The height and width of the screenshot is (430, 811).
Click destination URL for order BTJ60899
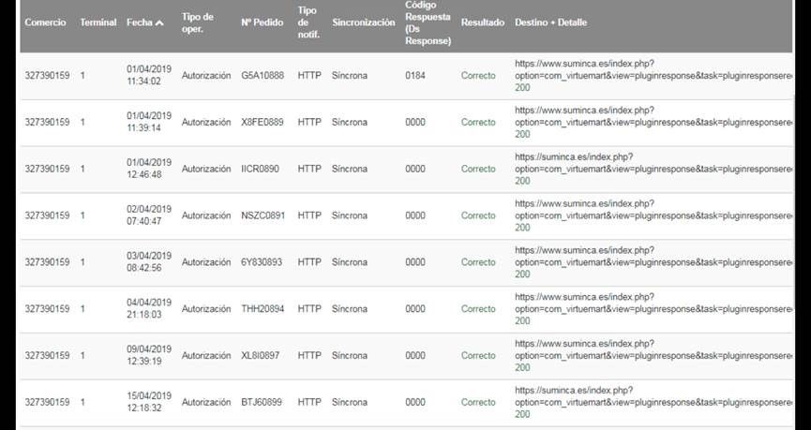653,396
